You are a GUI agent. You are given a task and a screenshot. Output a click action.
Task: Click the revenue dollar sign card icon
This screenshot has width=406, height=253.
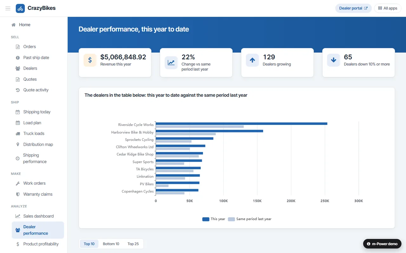pyautogui.click(x=90, y=60)
